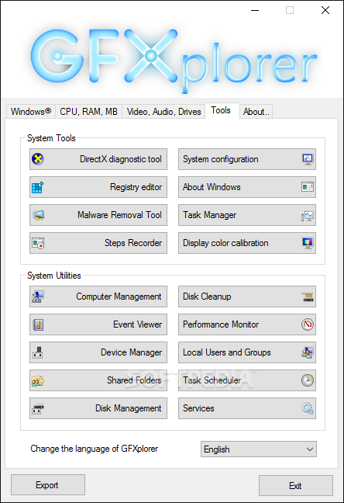Launch Disk Cleanup utility
This screenshot has height=503, width=344.
247,297
